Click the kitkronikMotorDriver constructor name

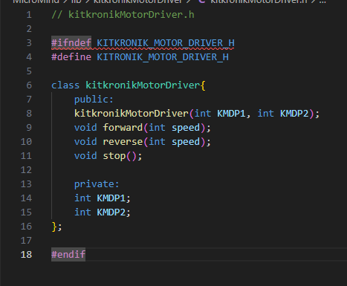(x=132, y=114)
